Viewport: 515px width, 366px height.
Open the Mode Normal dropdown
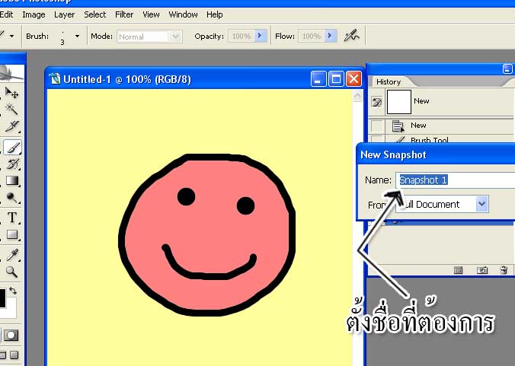pyautogui.click(x=175, y=36)
